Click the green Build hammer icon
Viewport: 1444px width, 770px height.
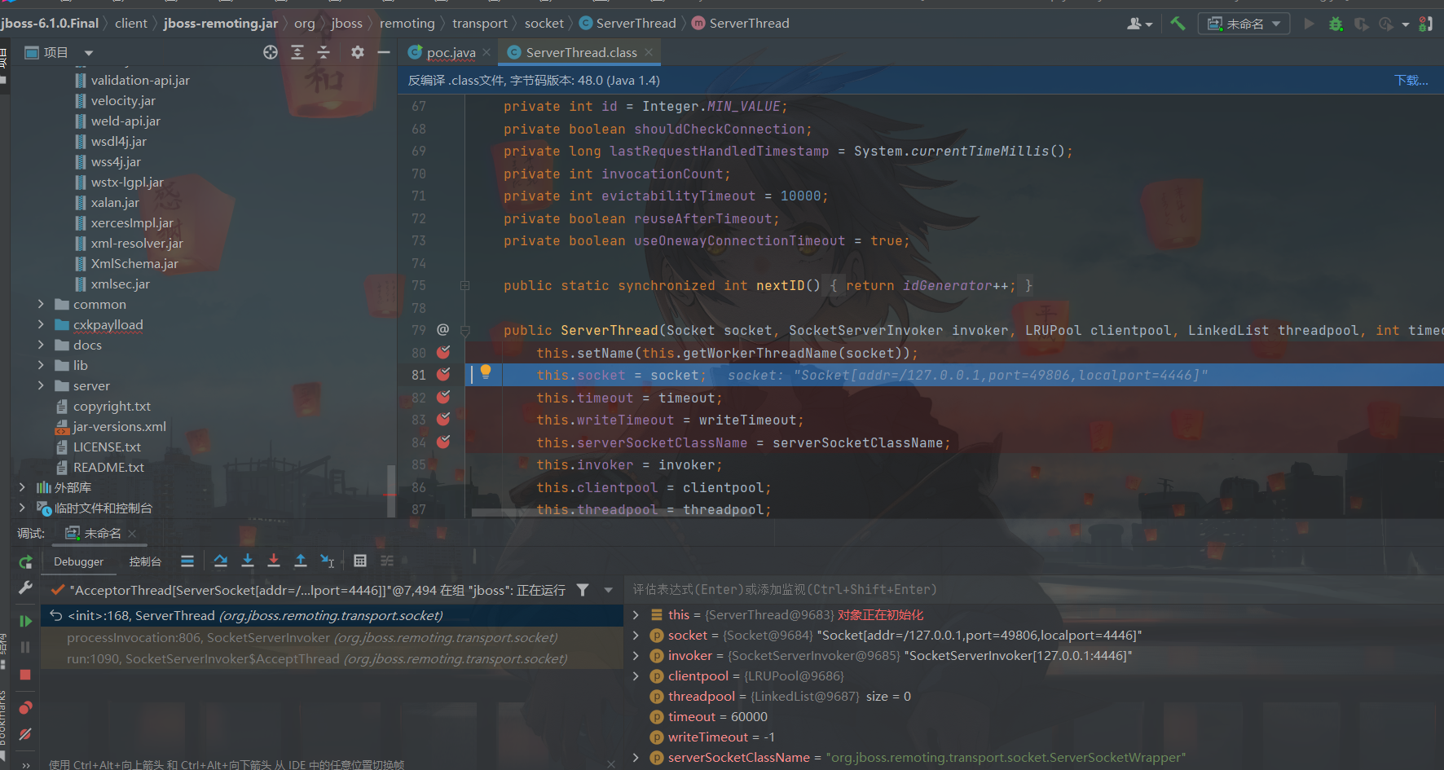[x=1178, y=24]
